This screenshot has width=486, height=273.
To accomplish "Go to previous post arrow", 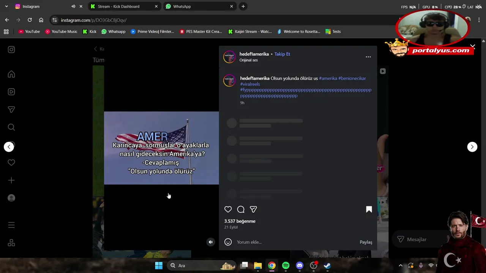I will (x=9, y=147).
